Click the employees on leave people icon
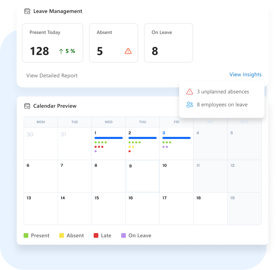Viewport: 277px width, 270px height. [x=190, y=104]
